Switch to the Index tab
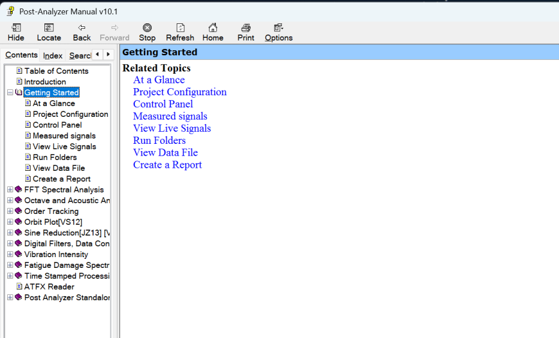 point(53,55)
